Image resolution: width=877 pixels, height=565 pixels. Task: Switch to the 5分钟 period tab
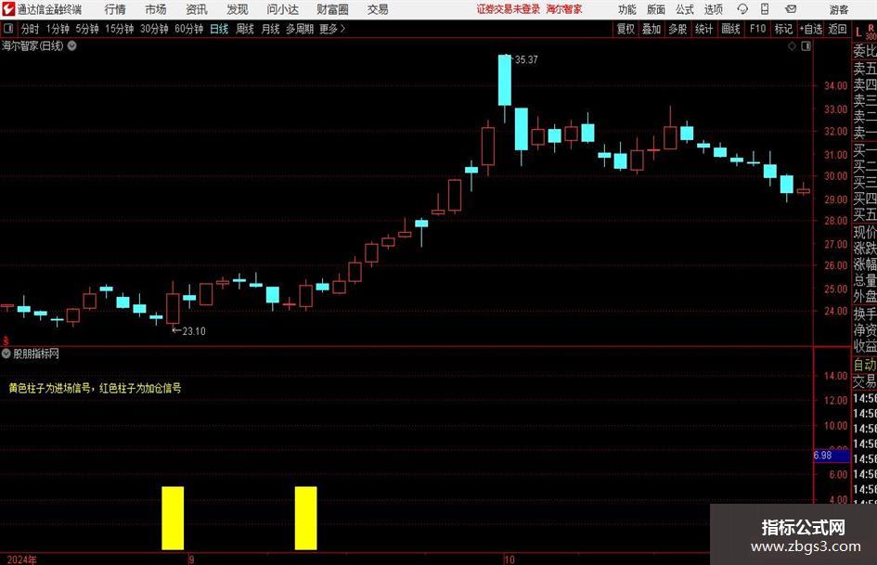click(87, 29)
